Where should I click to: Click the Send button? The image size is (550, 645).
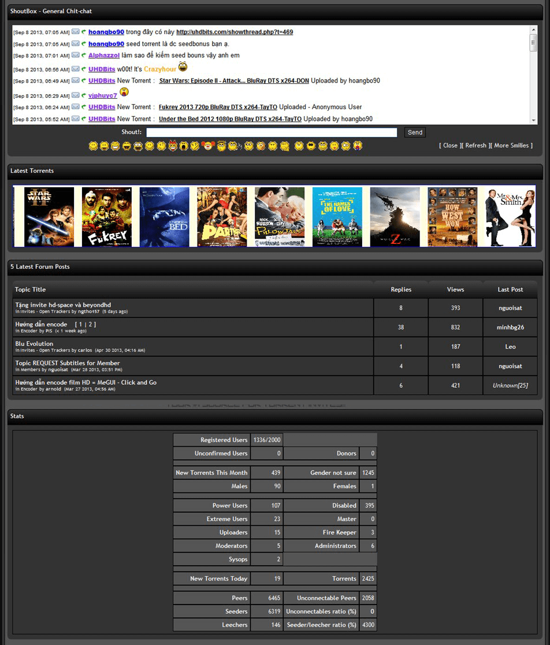tap(415, 132)
